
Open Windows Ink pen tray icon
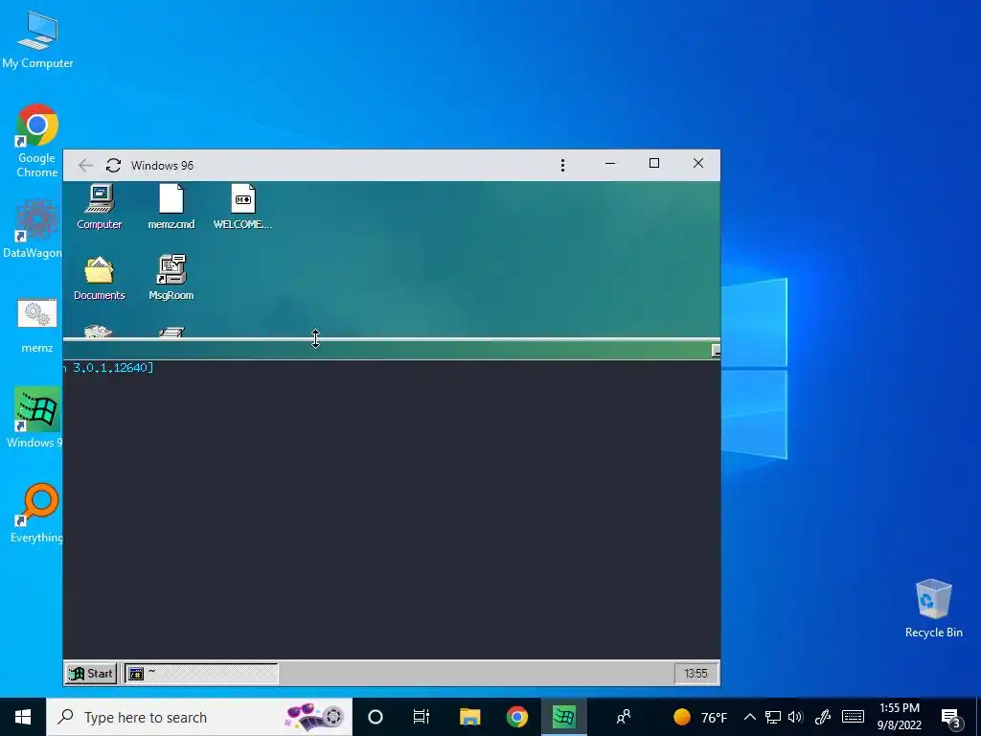point(823,717)
